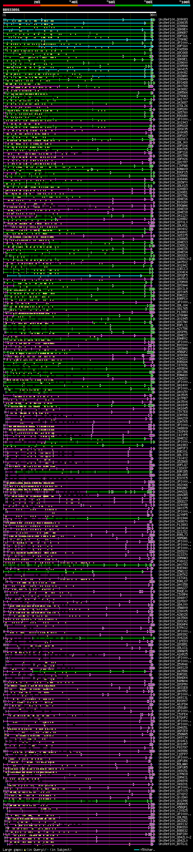
Task: Select UniRef100_Q9FLQ7 hit label
Action: 173,465
